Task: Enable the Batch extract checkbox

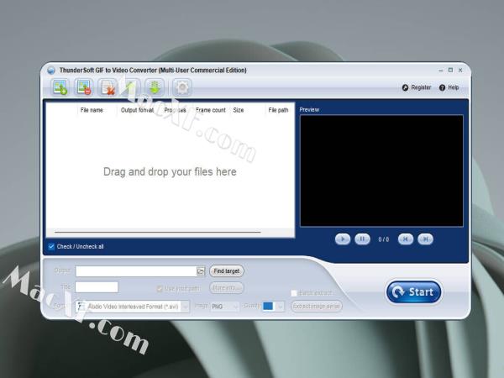Action: [294, 293]
